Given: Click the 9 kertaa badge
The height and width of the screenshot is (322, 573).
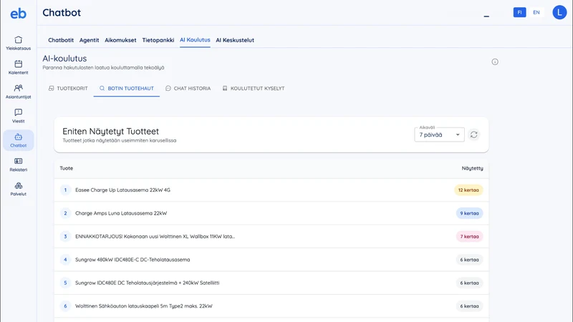Looking at the screenshot, I should coord(469,213).
